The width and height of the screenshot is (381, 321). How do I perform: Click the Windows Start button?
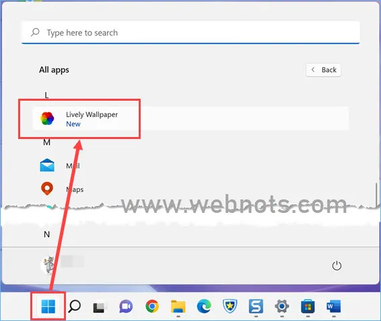coord(48,306)
